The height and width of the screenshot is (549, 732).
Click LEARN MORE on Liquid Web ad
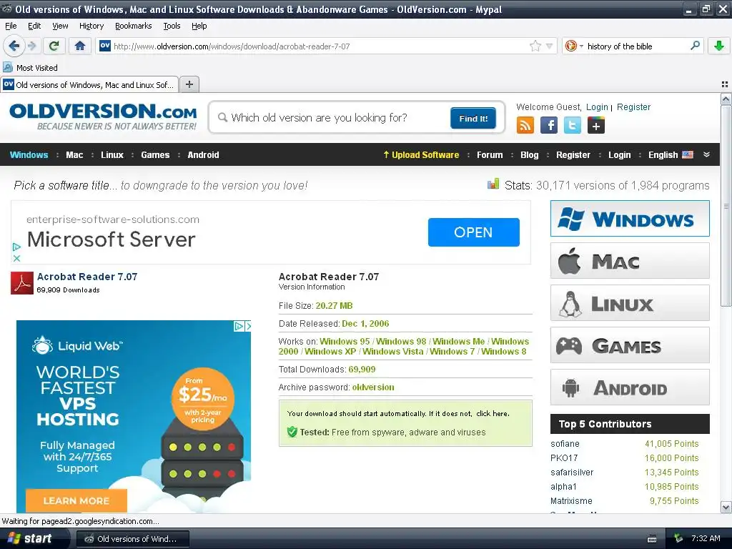tap(76, 500)
